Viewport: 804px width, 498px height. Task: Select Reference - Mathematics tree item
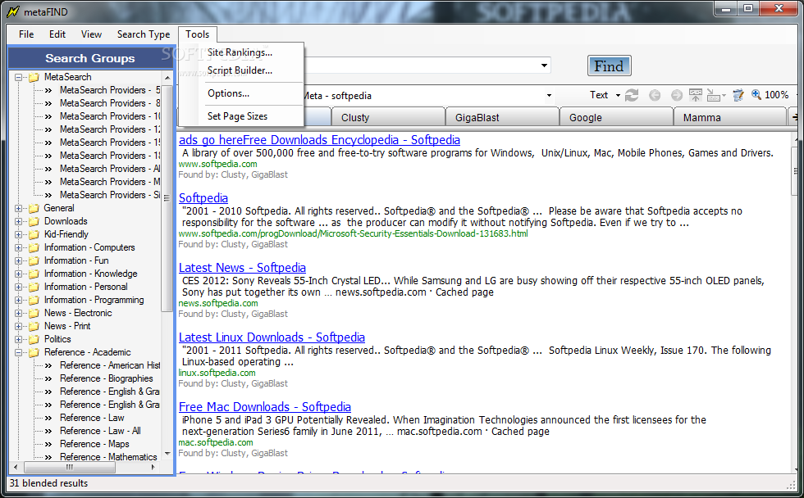pos(108,457)
